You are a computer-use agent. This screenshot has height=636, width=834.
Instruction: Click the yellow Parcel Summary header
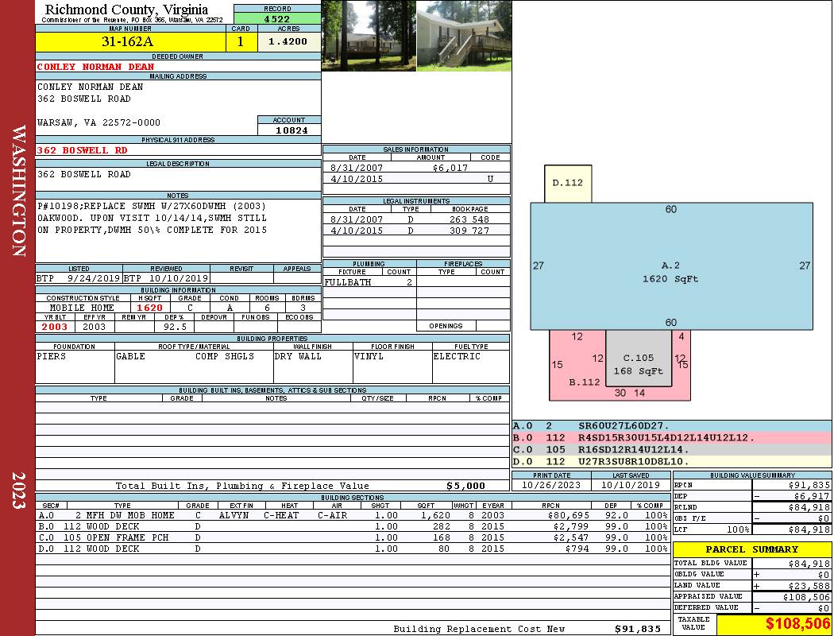[752, 549]
